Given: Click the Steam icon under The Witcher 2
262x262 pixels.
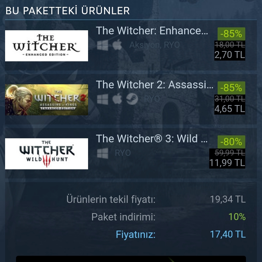Looking at the screenshot, I should [132, 99].
